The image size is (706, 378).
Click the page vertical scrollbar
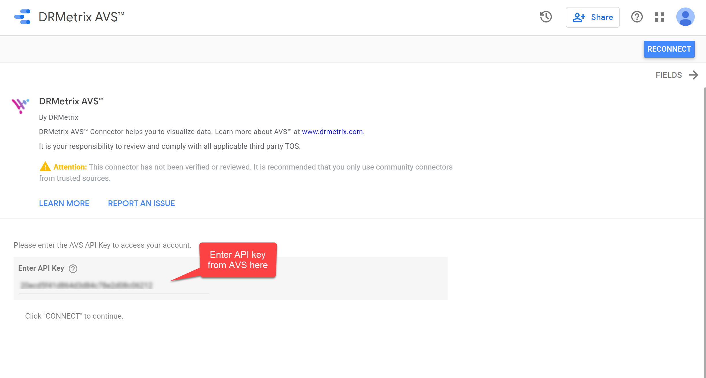click(705, 232)
